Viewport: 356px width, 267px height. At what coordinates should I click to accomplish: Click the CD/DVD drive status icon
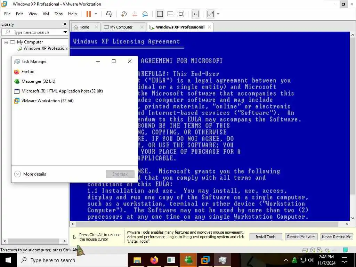coord(313,250)
